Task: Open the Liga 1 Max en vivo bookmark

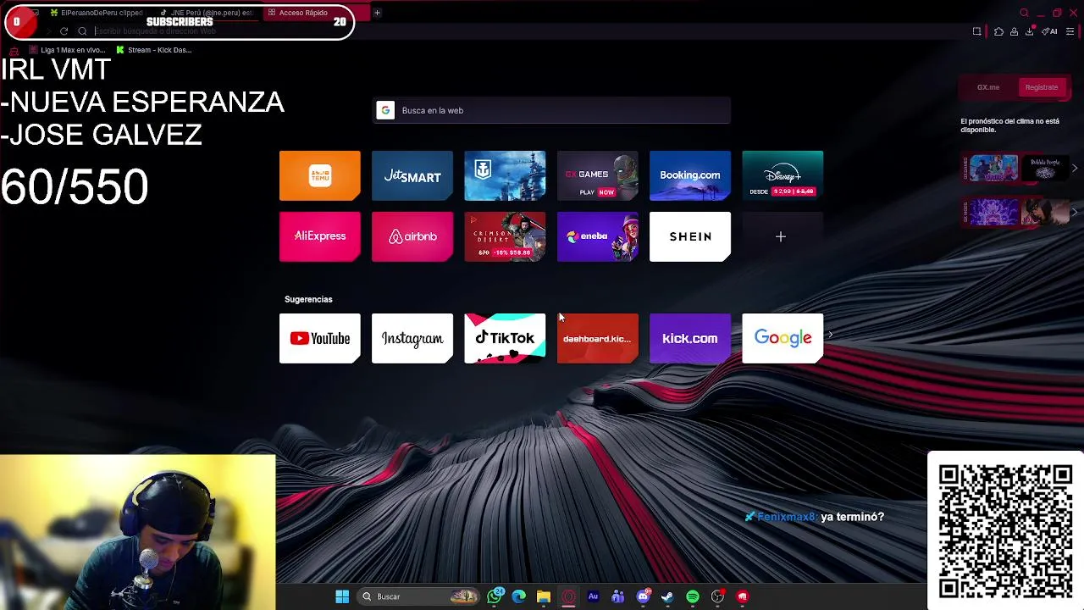Action: [x=67, y=50]
